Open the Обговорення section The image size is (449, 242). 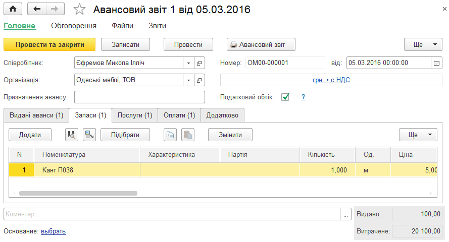coord(74,26)
